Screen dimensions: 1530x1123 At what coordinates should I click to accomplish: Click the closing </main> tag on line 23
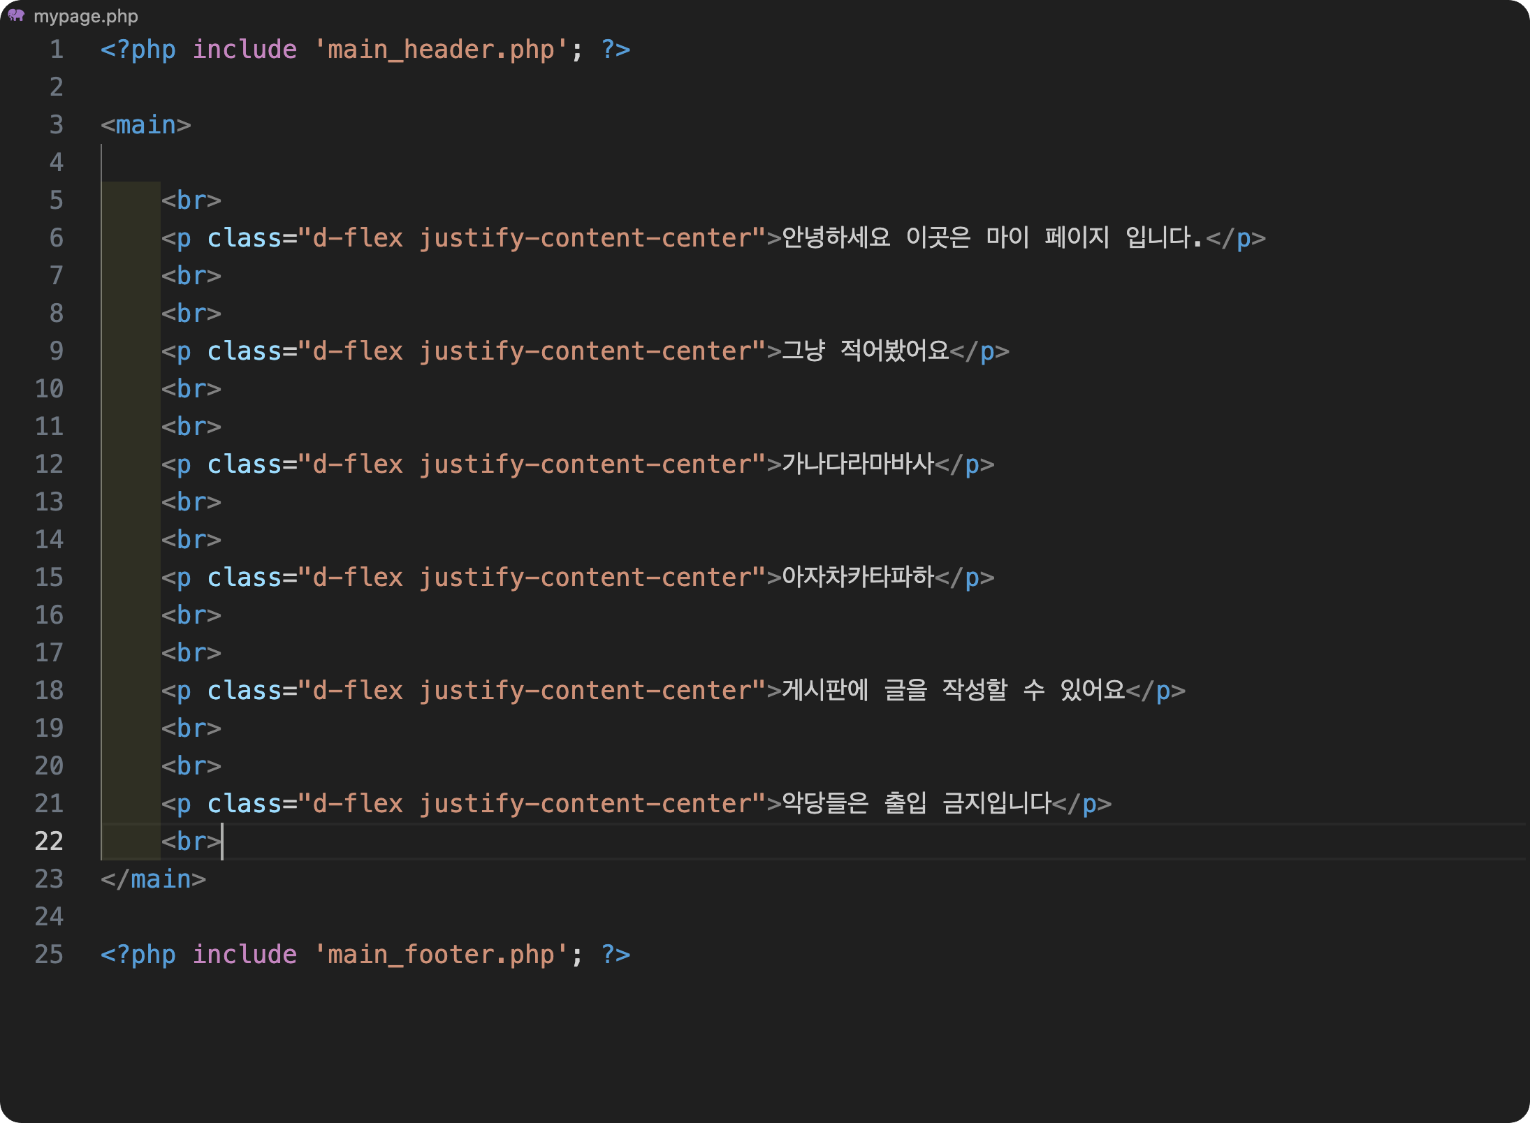(154, 879)
